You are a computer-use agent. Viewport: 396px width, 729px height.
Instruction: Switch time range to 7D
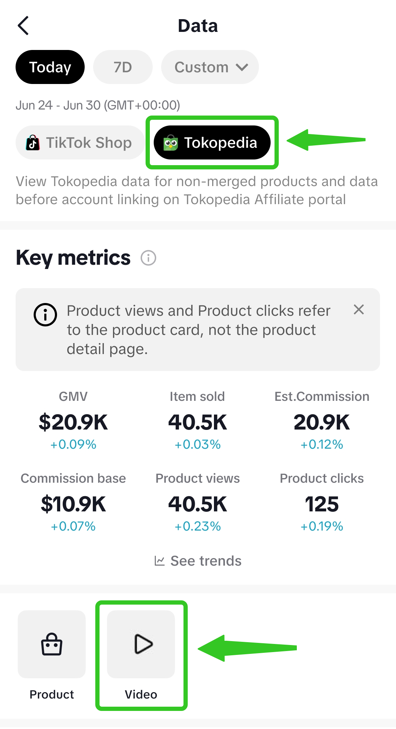click(x=123, y=67)
